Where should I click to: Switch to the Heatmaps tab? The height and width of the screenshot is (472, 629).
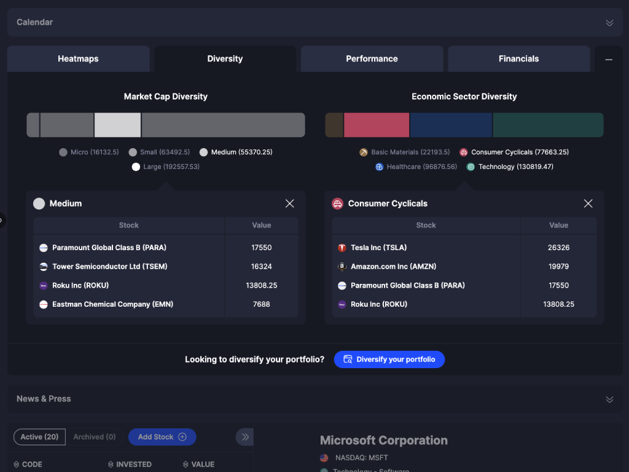click(78, 58)
